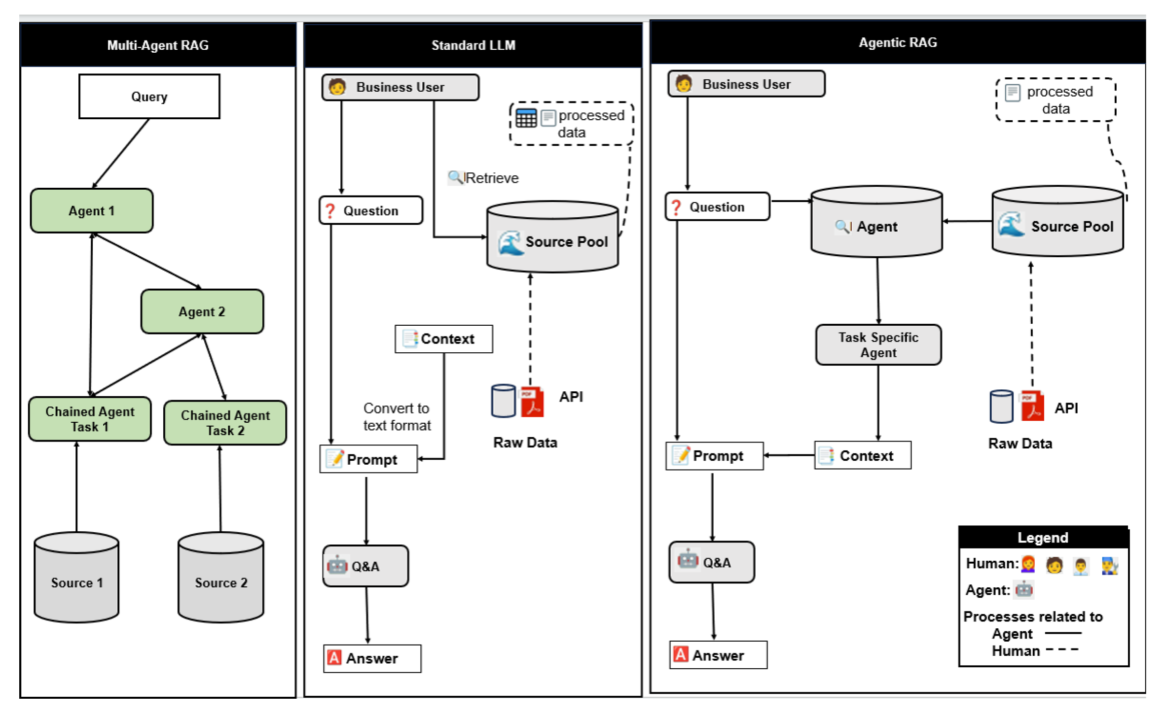The image size is (1165, 715).
Task: Click the 'Retrieve' label
Action: click(492, 178)
